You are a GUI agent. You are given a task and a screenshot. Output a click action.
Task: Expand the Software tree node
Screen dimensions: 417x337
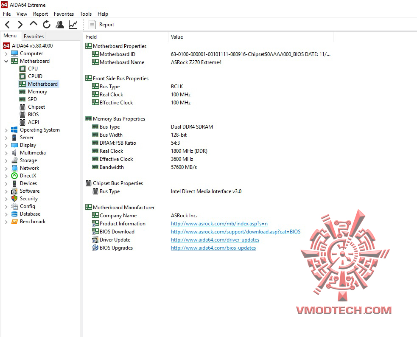point(6,191)
